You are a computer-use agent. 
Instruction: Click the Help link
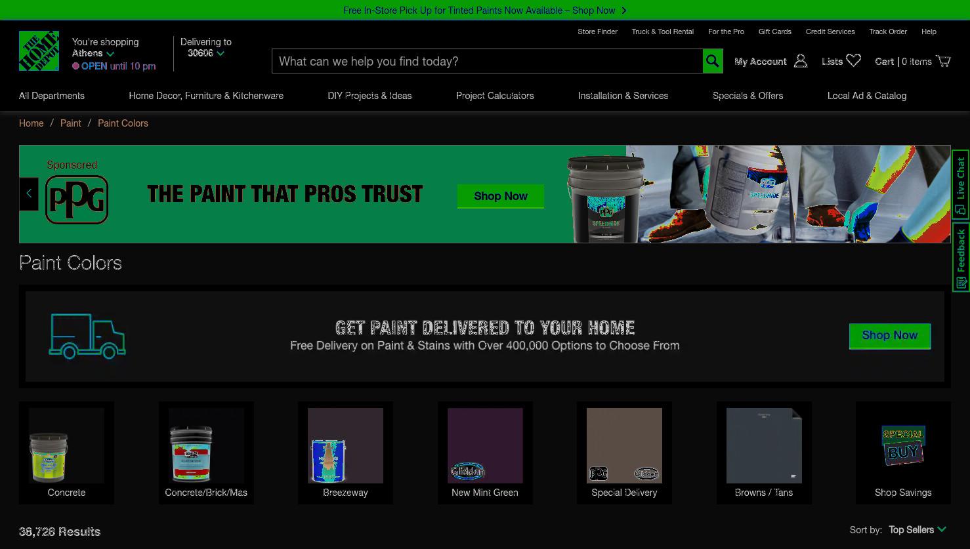pyautogui.click(x=929, y=31)
